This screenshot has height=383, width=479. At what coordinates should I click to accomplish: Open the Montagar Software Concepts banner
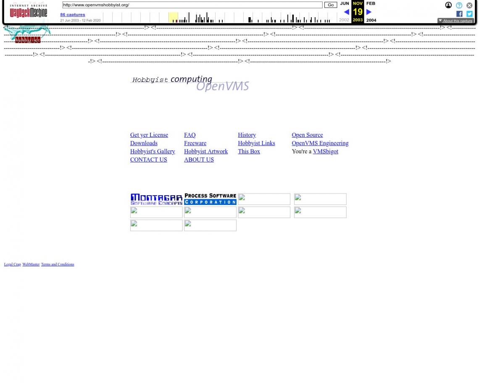(156, 199)
